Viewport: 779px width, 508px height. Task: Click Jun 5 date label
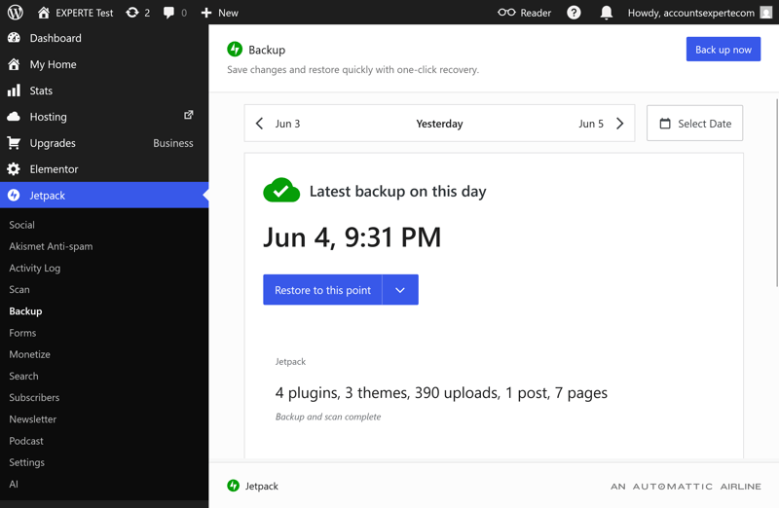pos(591,124)
